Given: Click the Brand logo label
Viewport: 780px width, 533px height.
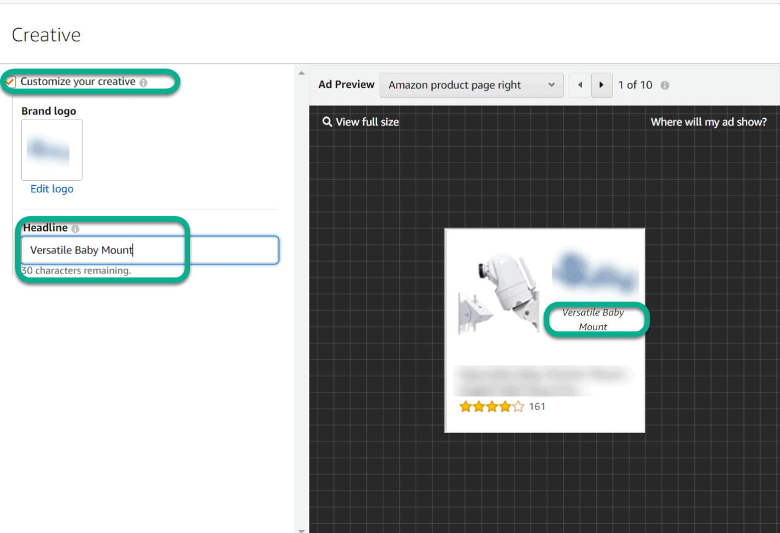Looking at the screenshot, I should [x=49, y=111].
